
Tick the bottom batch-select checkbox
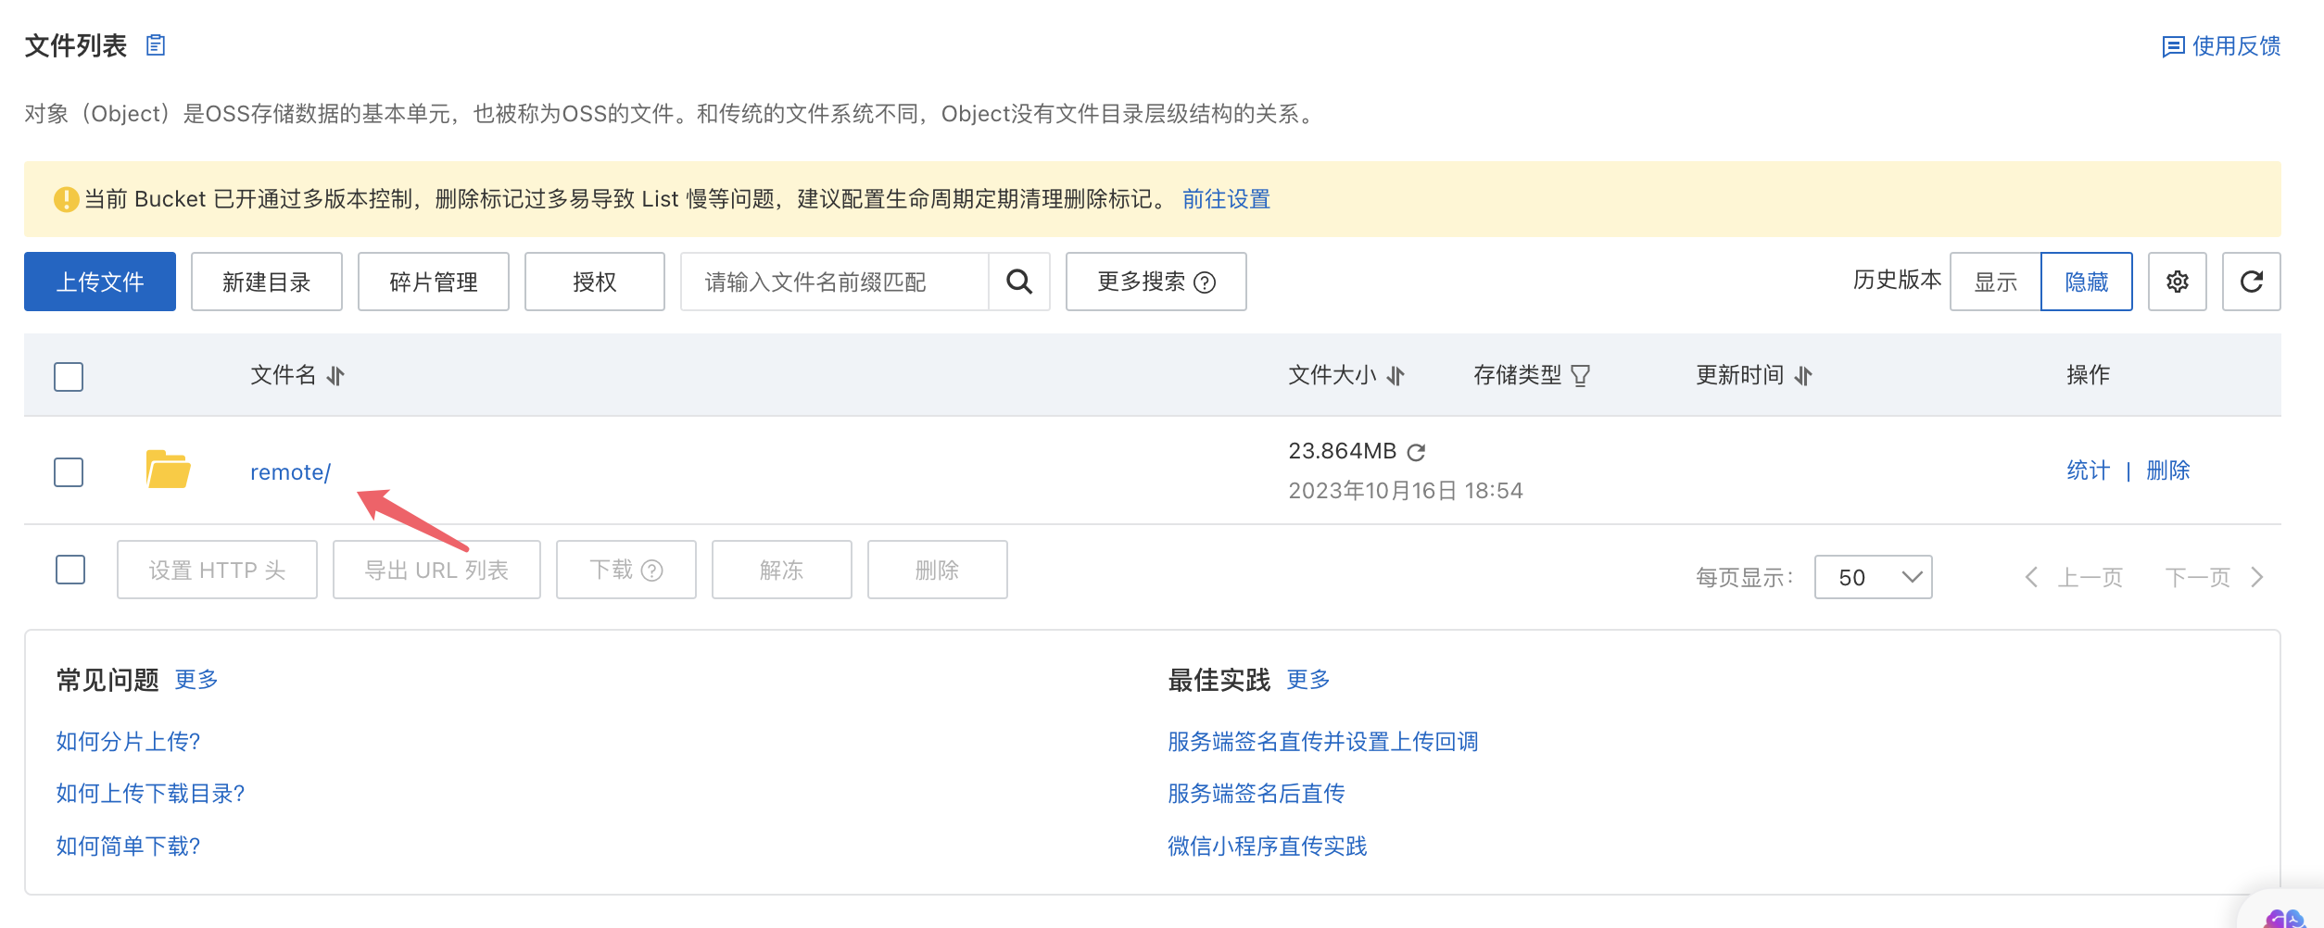tap(70, 570)
